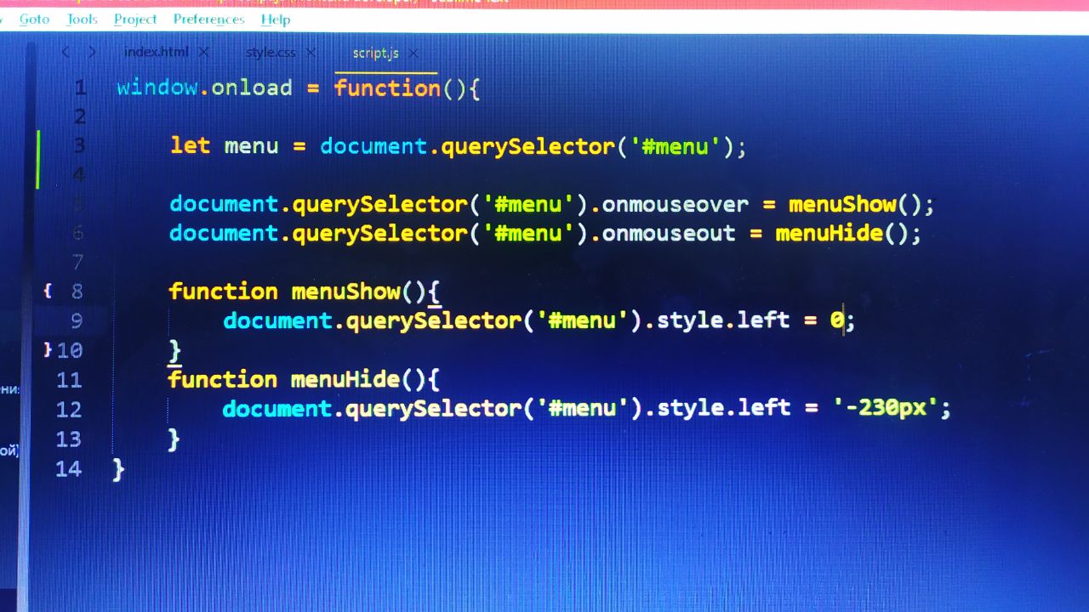Open the Preferences menu

tap(208, 19)
